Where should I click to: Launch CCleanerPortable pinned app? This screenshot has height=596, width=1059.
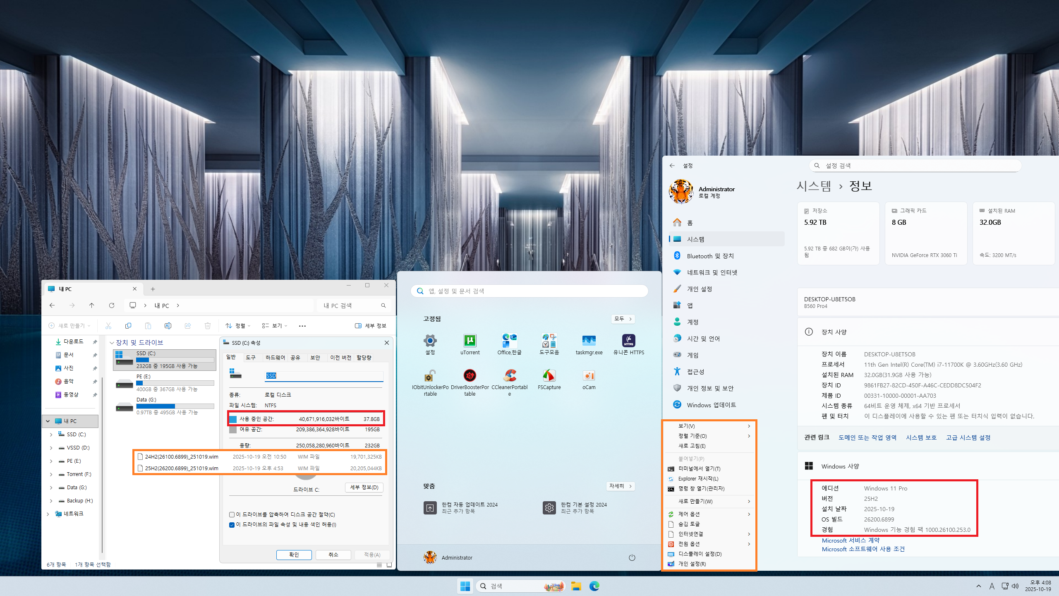tap(509, 376)
